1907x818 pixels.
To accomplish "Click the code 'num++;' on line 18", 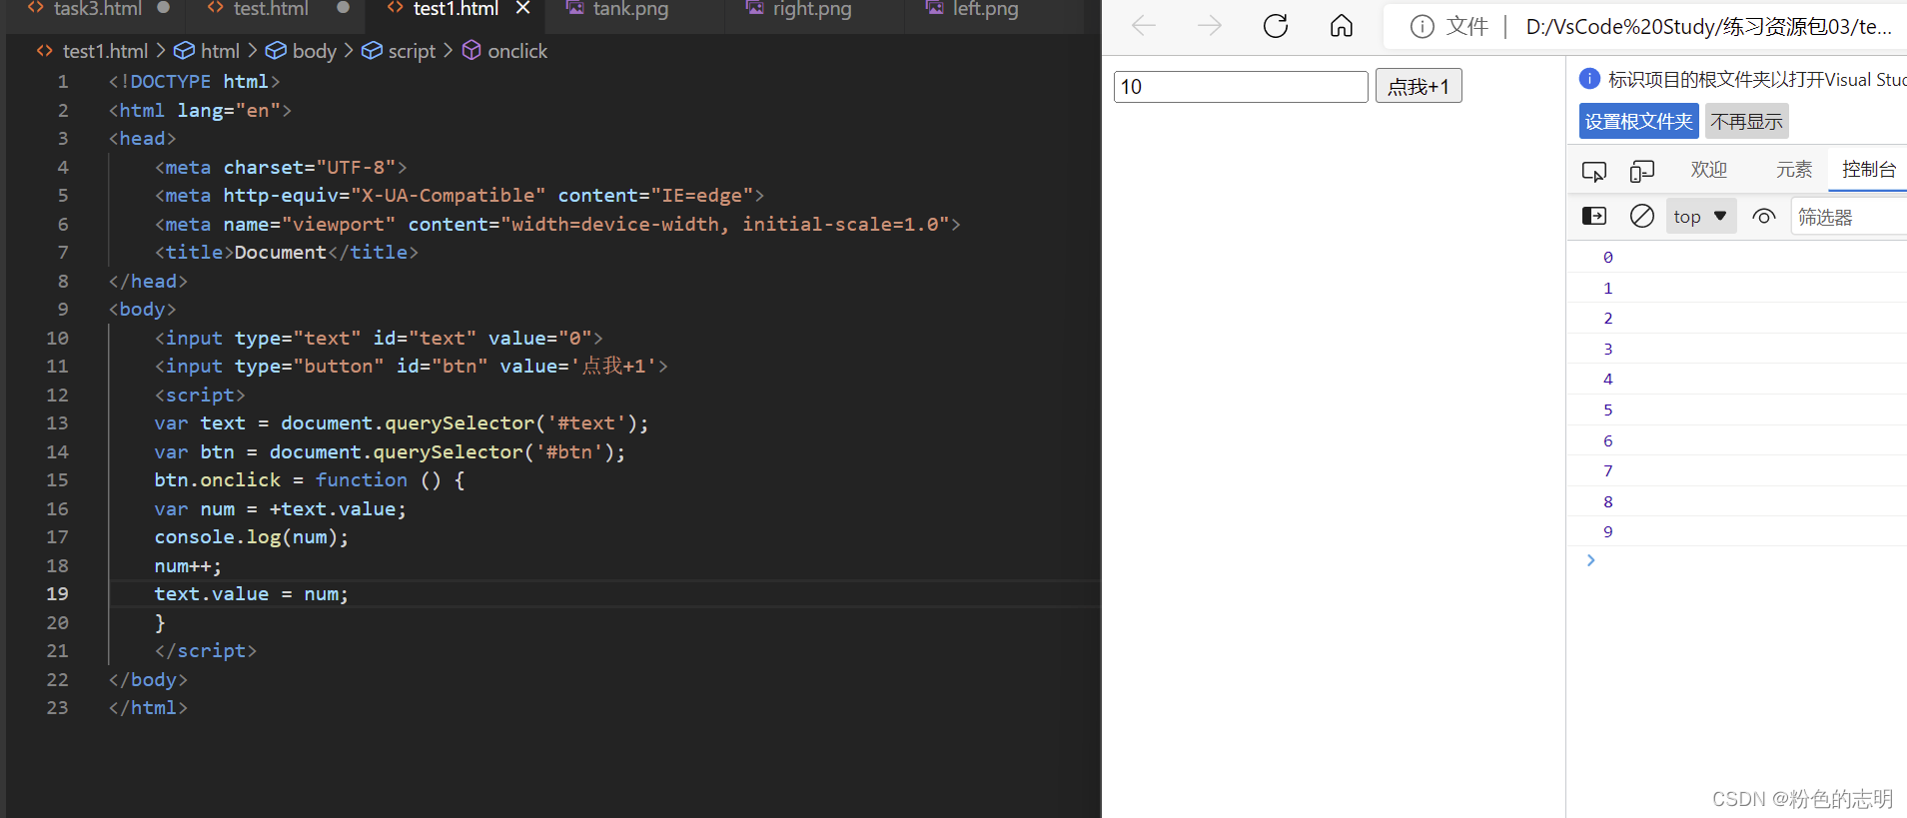I will pos(188,566).
